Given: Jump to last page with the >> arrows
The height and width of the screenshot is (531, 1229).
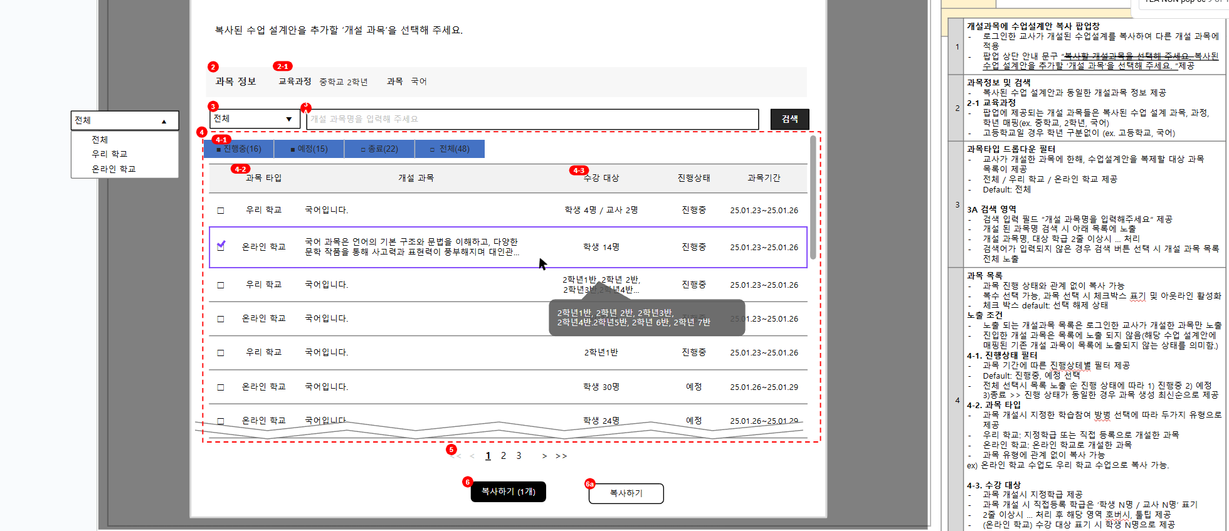Looking at the screenshot, I should click(561, 456).
